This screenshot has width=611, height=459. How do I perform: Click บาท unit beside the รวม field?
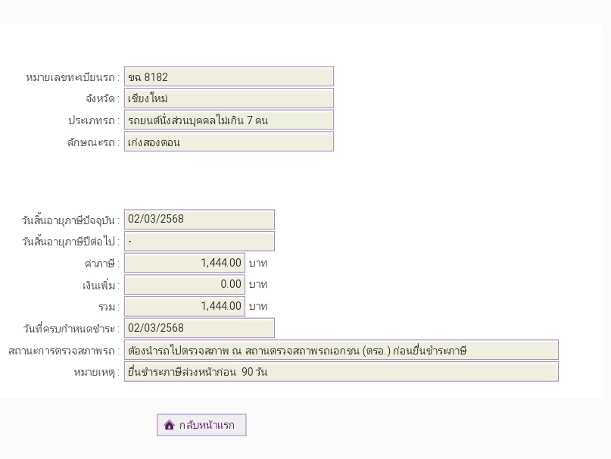point(258,307)
